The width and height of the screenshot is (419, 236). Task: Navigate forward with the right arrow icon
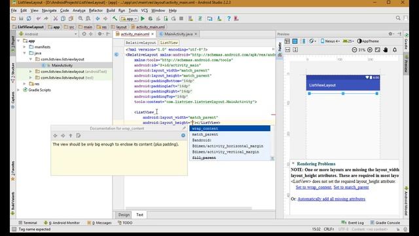point(105,18)
